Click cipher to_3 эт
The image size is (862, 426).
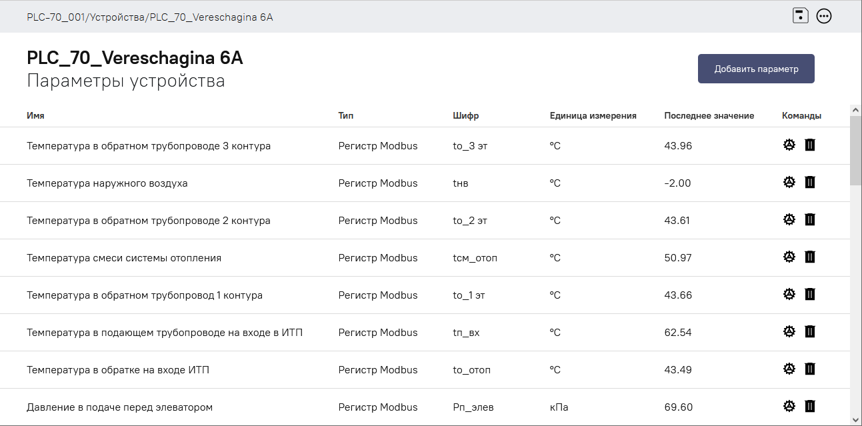(x=470, y=145)
